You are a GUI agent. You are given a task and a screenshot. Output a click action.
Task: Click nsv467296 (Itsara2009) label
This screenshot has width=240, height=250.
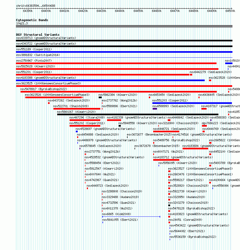(x=87, y=117)
